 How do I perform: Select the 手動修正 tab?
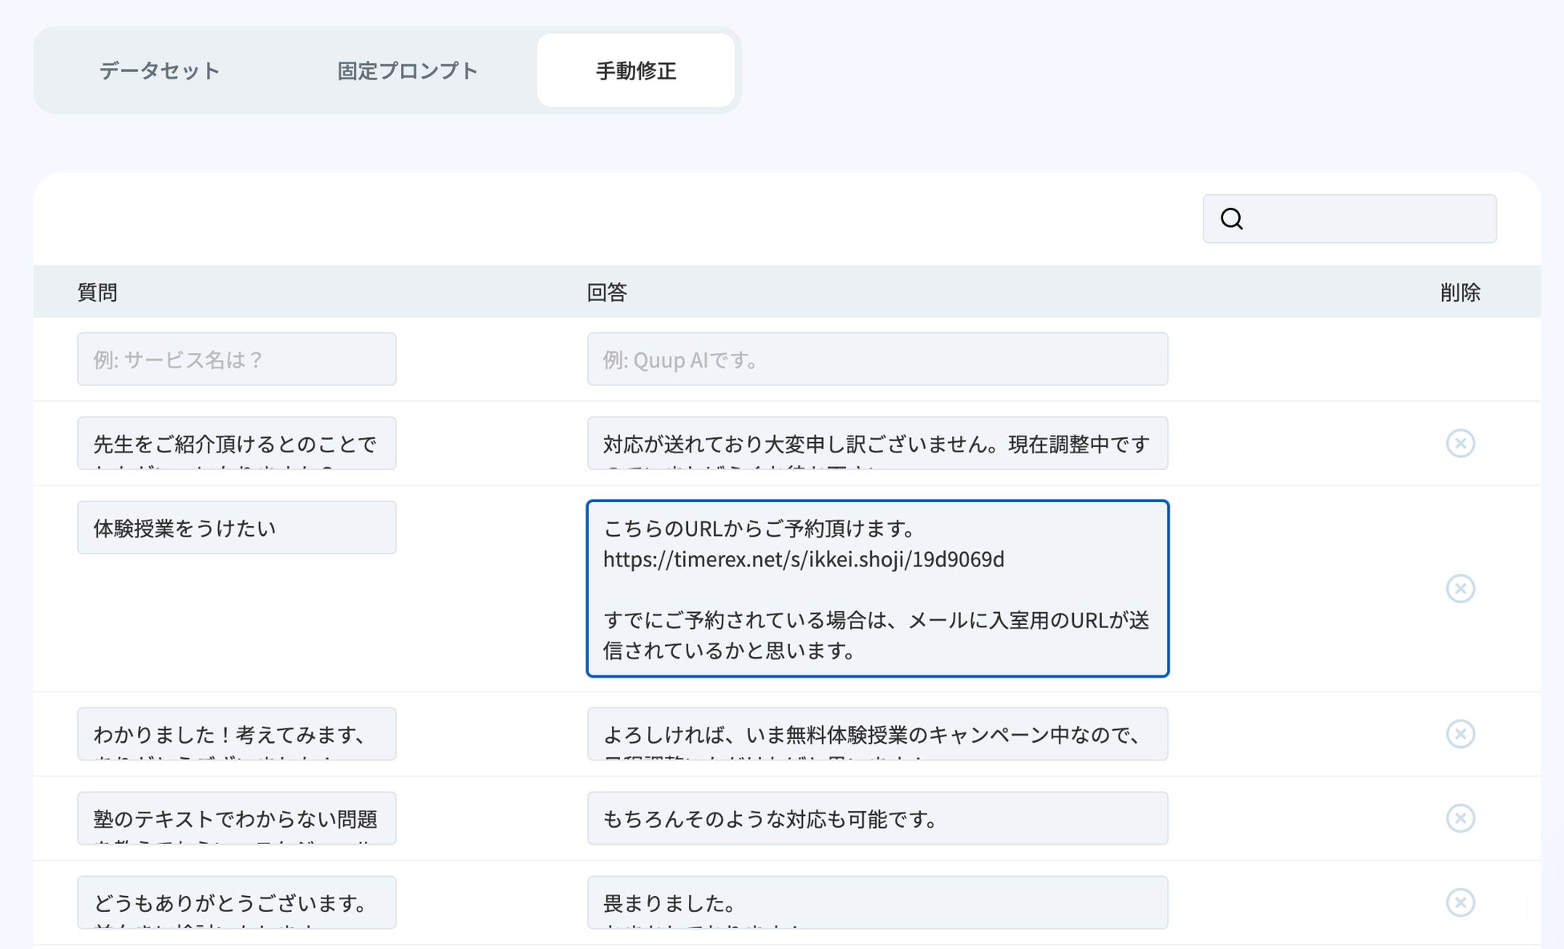pos(635,71)
